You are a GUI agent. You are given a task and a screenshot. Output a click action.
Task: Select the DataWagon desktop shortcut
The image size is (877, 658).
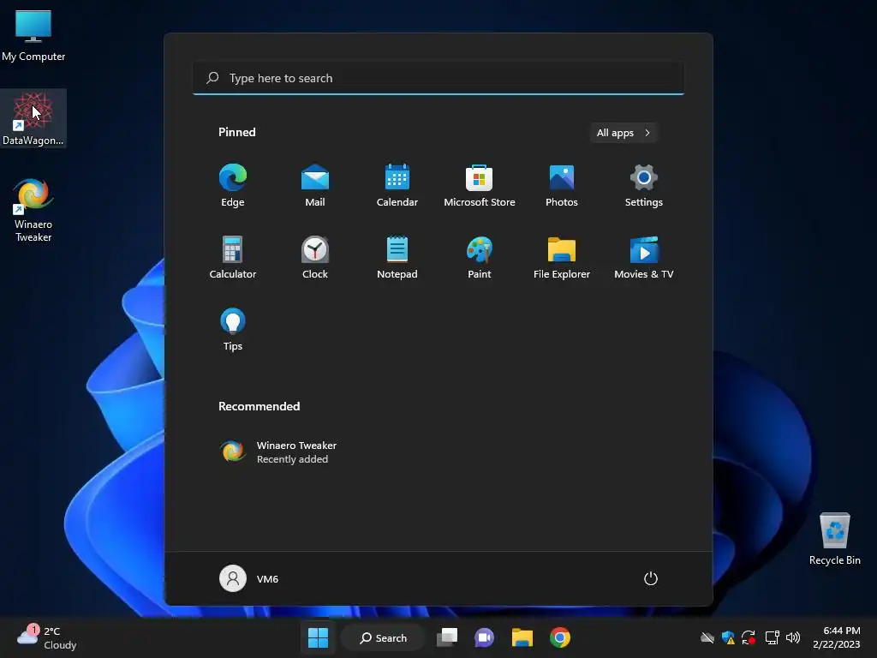(x=33, y=118)
